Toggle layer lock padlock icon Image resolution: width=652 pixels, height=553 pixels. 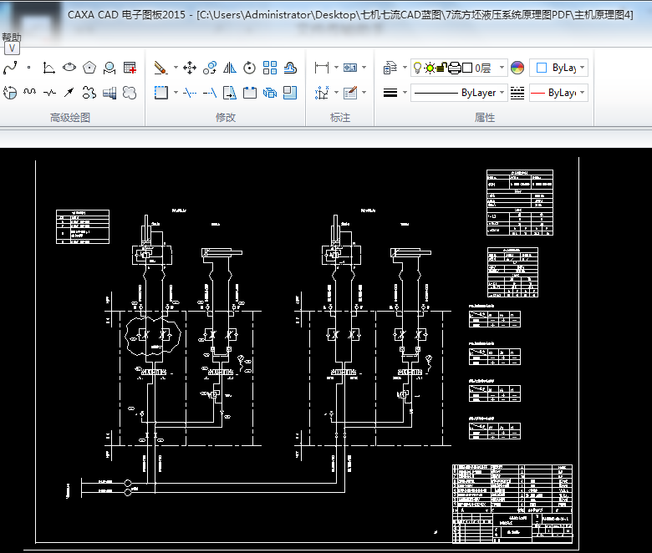442,68
